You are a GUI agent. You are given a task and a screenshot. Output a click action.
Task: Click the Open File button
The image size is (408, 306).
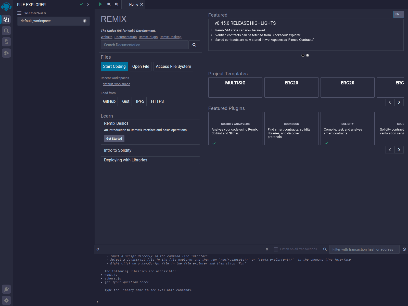(141, 67)
